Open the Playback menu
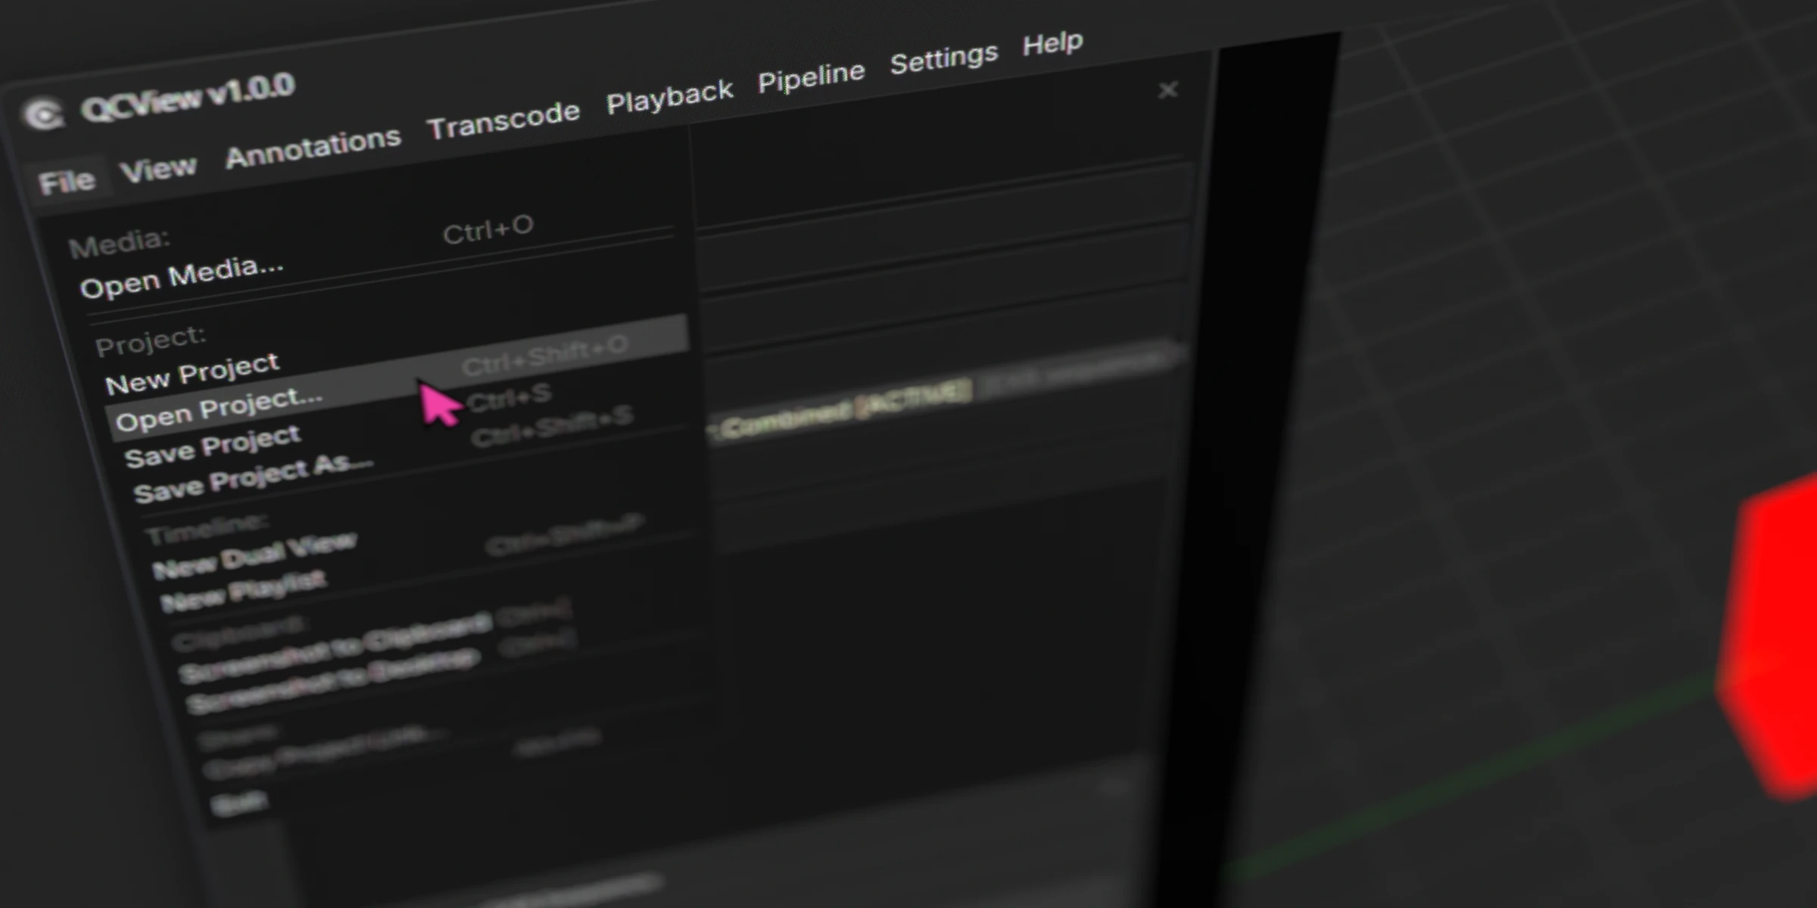The width and height of the screenshot is (1817, 908). click(669, 92)
